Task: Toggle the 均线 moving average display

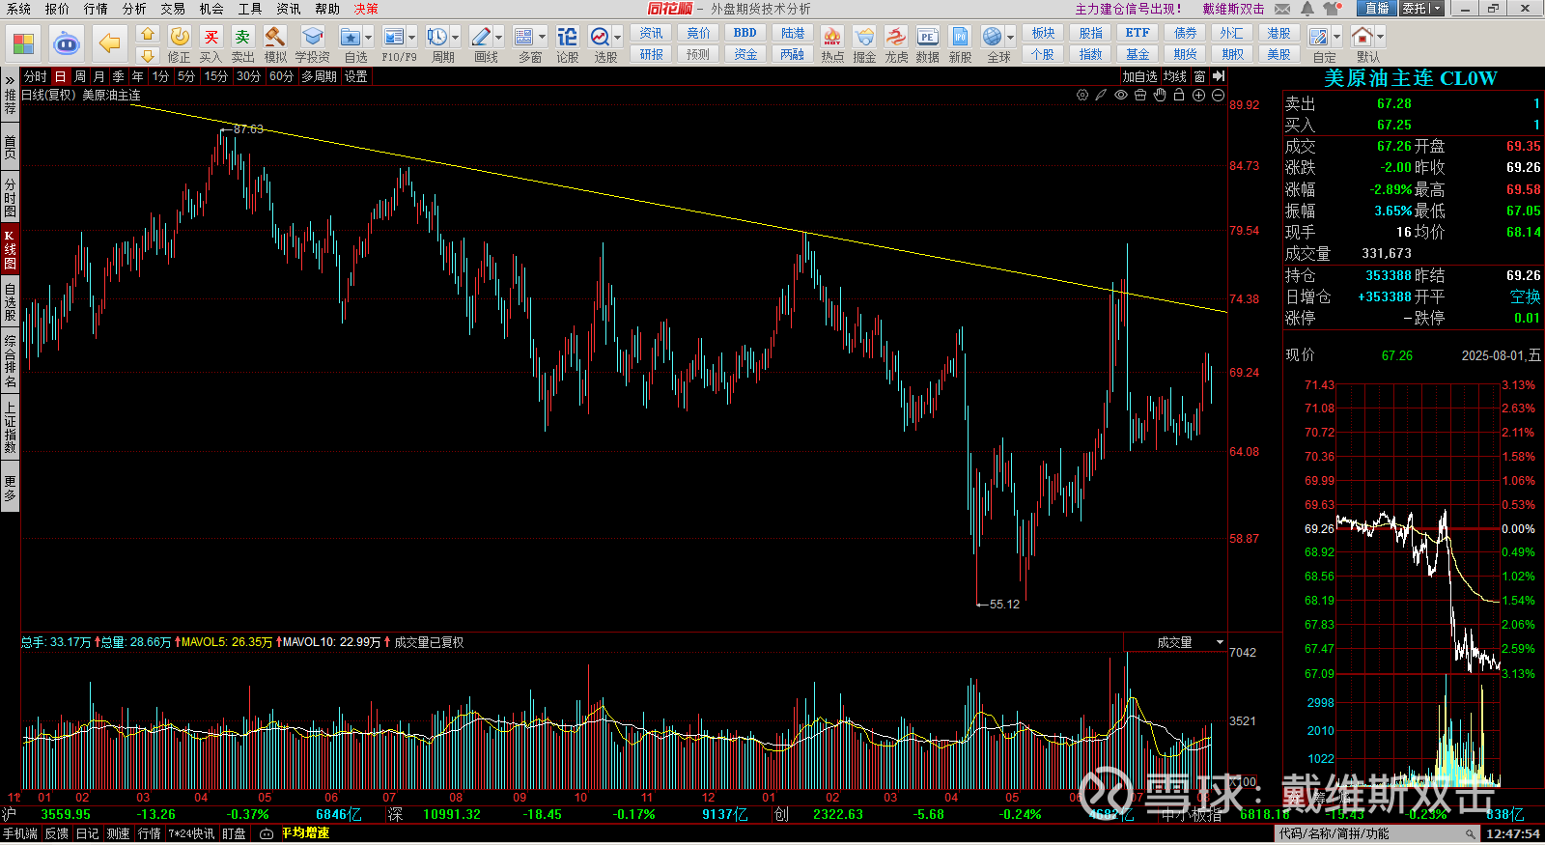Action: tap(1174, 76)
